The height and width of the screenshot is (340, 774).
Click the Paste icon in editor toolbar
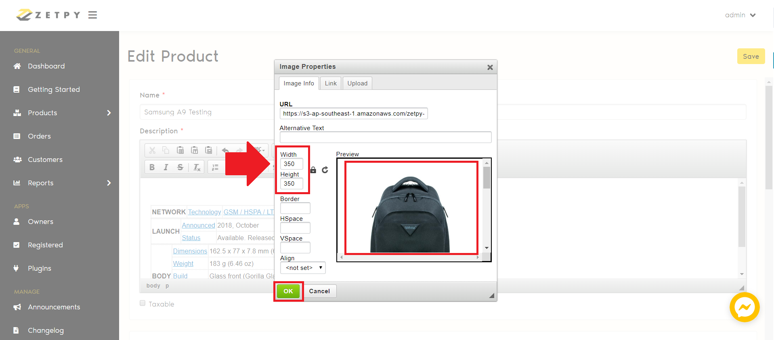click(180, 150)
